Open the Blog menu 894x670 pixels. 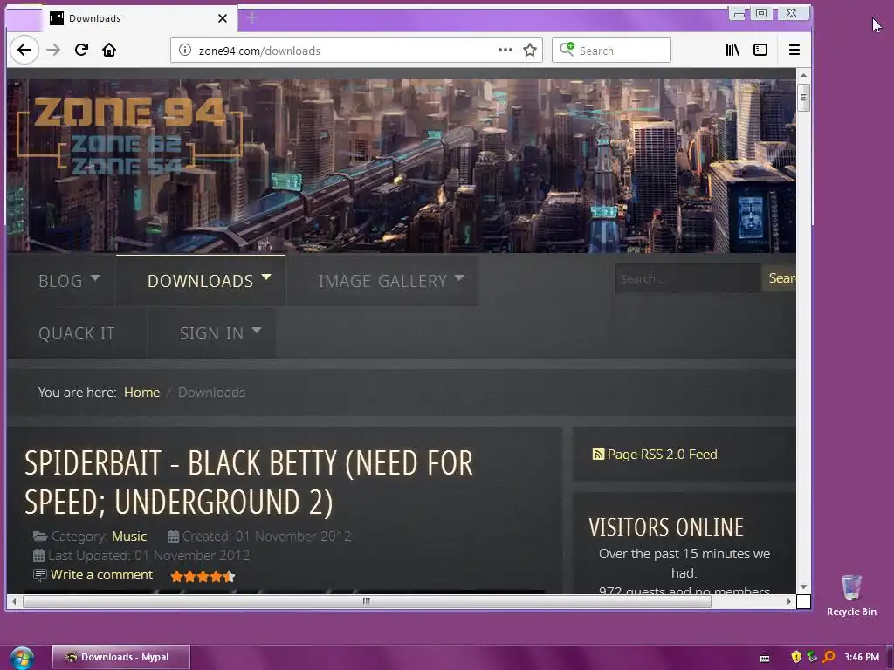coord(60,281)
